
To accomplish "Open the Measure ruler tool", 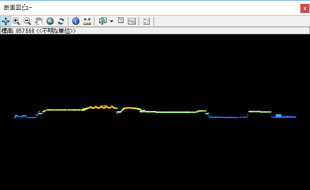I will [87, 21].
